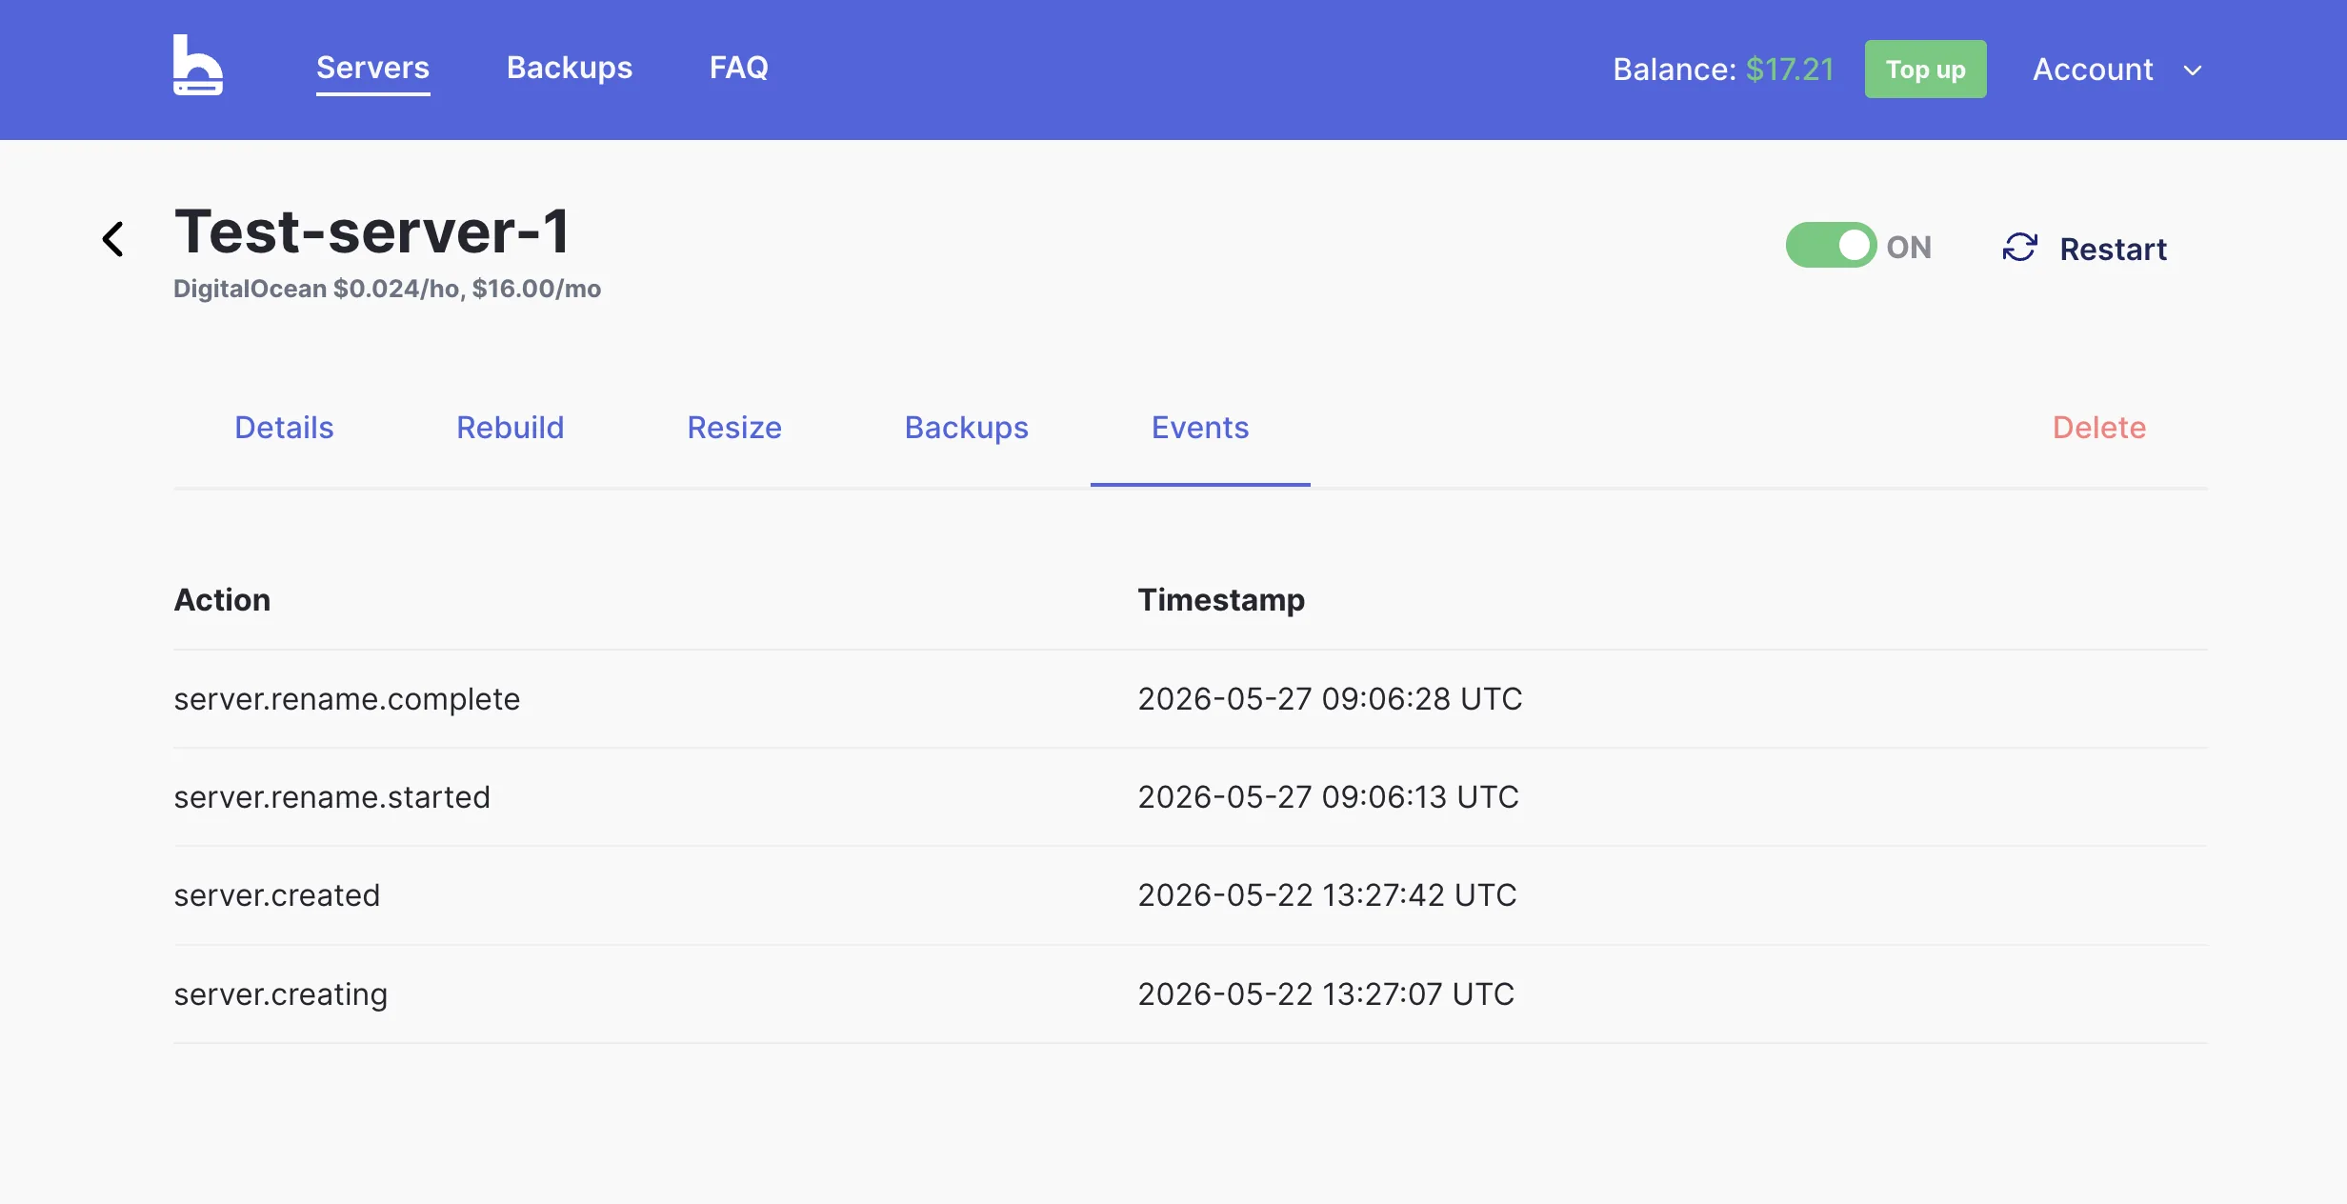This screenshot has height=1204, width=2347.
Task: Select the server.rename.complete row text
Action: [x=347, y=699]
